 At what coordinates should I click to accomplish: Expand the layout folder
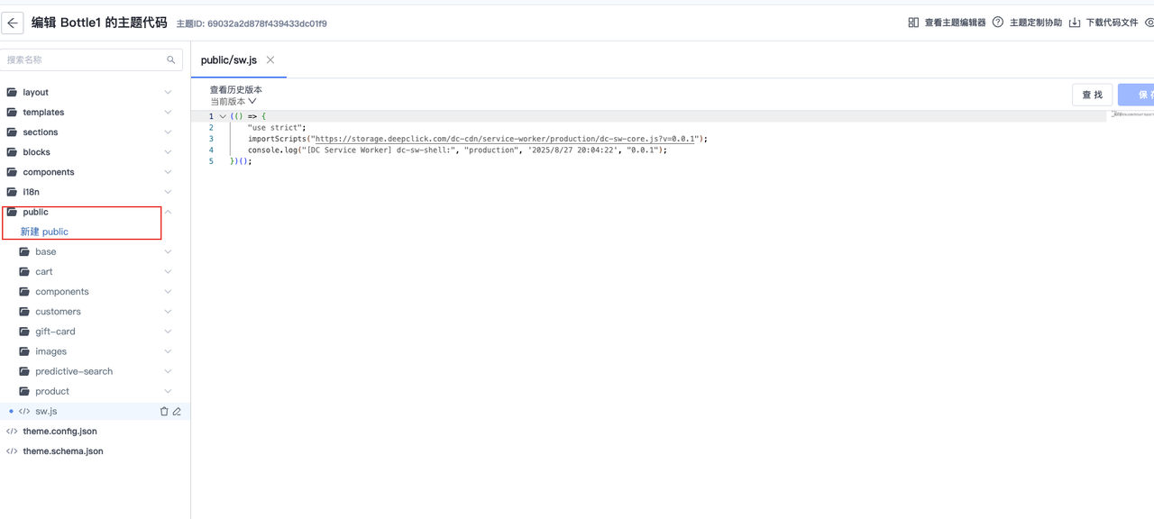pos(168,93)
